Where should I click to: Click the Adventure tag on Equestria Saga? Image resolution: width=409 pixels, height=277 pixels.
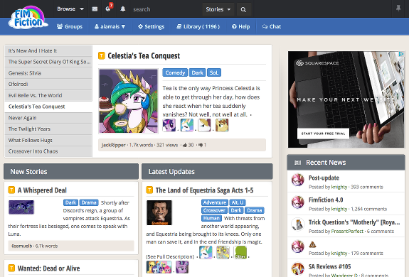click(x=215, y=202)
